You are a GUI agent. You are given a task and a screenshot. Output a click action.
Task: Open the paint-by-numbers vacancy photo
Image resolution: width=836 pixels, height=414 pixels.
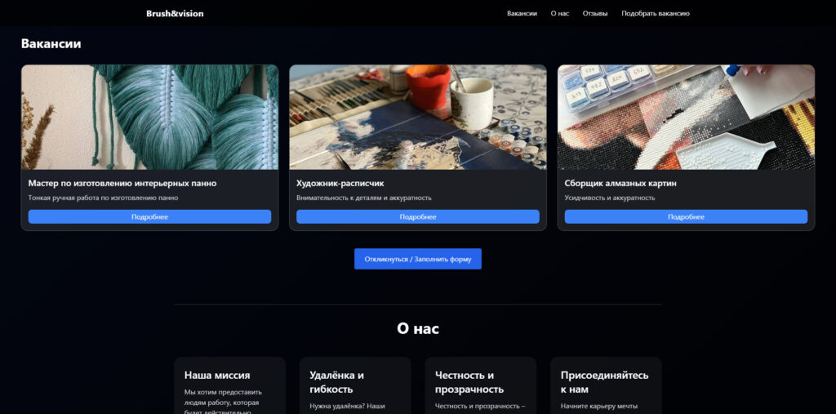click(418, 118)
